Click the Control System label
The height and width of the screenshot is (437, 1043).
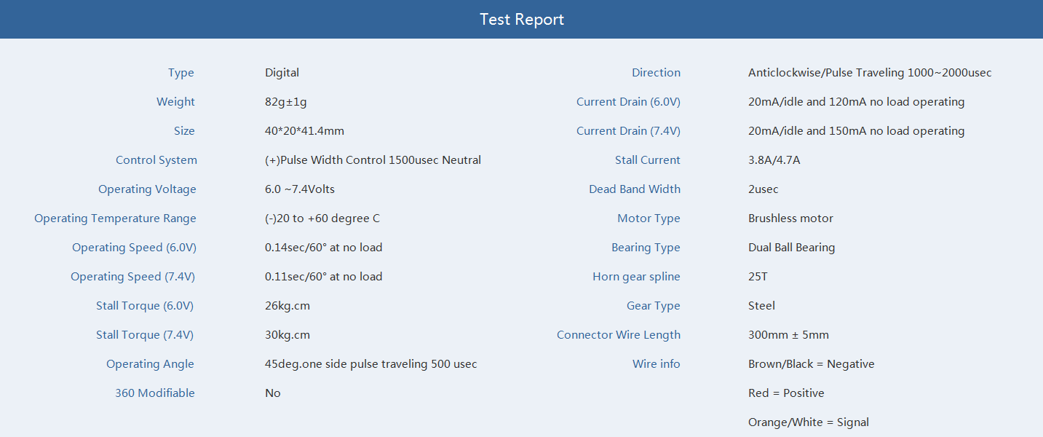156,160
